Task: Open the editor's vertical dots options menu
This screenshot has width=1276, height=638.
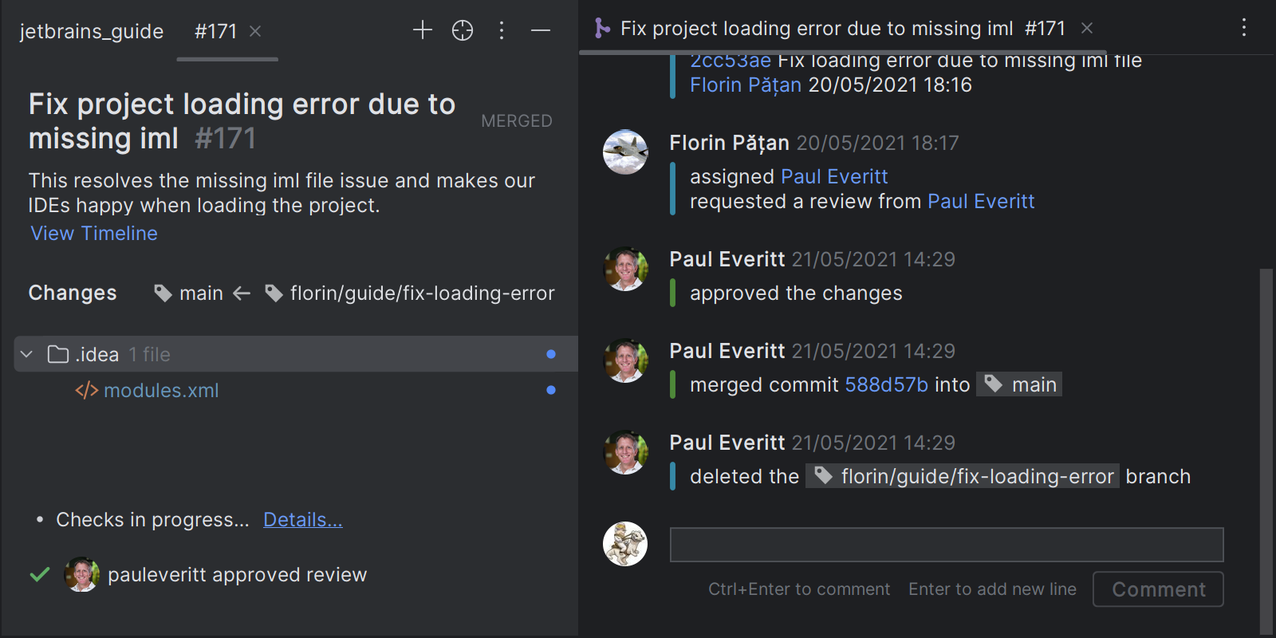Action: [x=1244, y=28]
